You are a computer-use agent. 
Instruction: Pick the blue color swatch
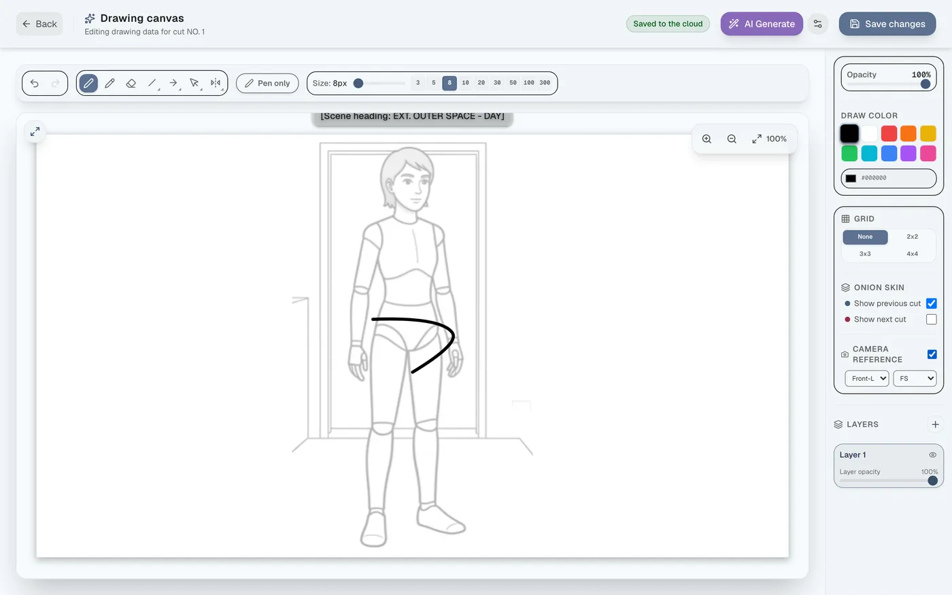click(x=889, y=154)
